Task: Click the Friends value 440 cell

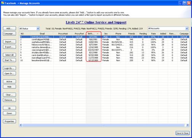Action: point(131,58)
